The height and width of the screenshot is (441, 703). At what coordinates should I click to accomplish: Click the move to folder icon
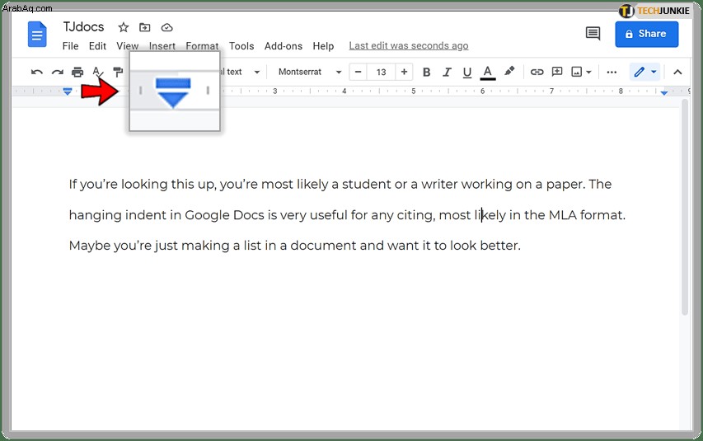pos(145,27)
